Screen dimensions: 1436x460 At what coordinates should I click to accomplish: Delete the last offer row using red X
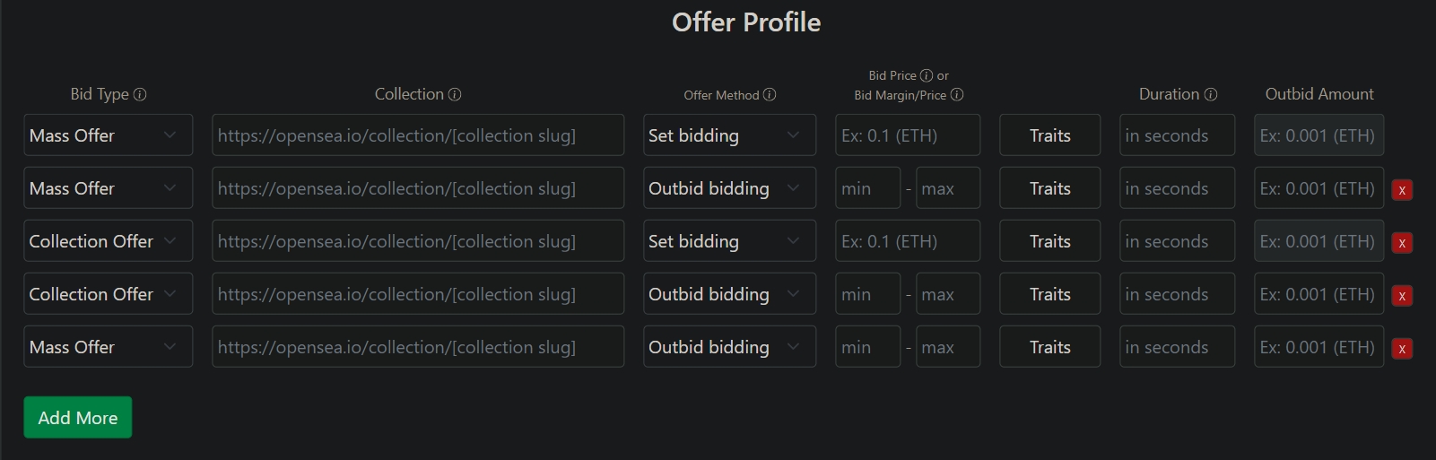(1402, 348)
